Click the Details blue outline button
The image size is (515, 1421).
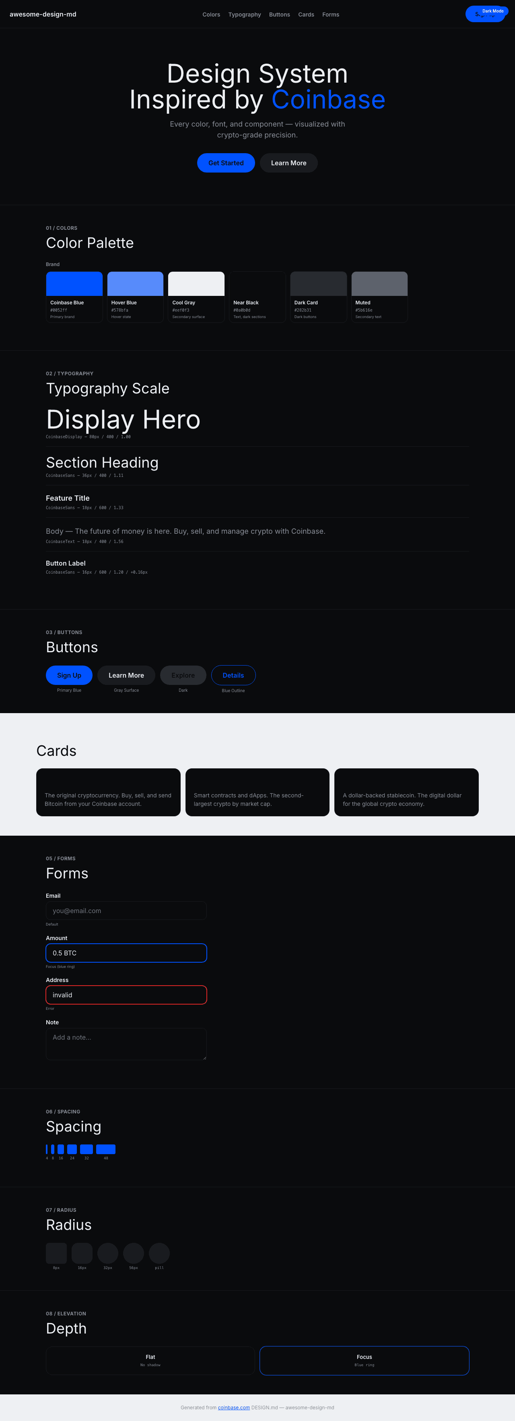pyautogui.click(x=233, y=675)
